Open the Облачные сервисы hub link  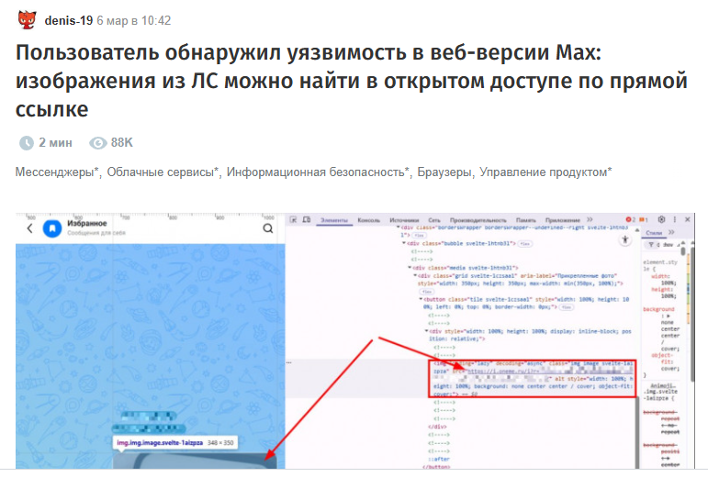pyautogui.click(x=163, y=172)
